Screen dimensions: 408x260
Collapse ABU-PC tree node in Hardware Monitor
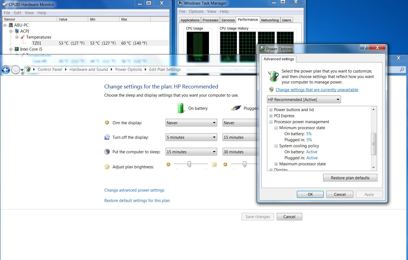pyautogui.click(x=5, y=25)
